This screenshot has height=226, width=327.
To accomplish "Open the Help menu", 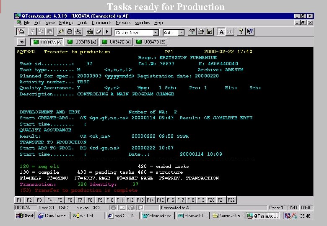I will click(158, 23).
